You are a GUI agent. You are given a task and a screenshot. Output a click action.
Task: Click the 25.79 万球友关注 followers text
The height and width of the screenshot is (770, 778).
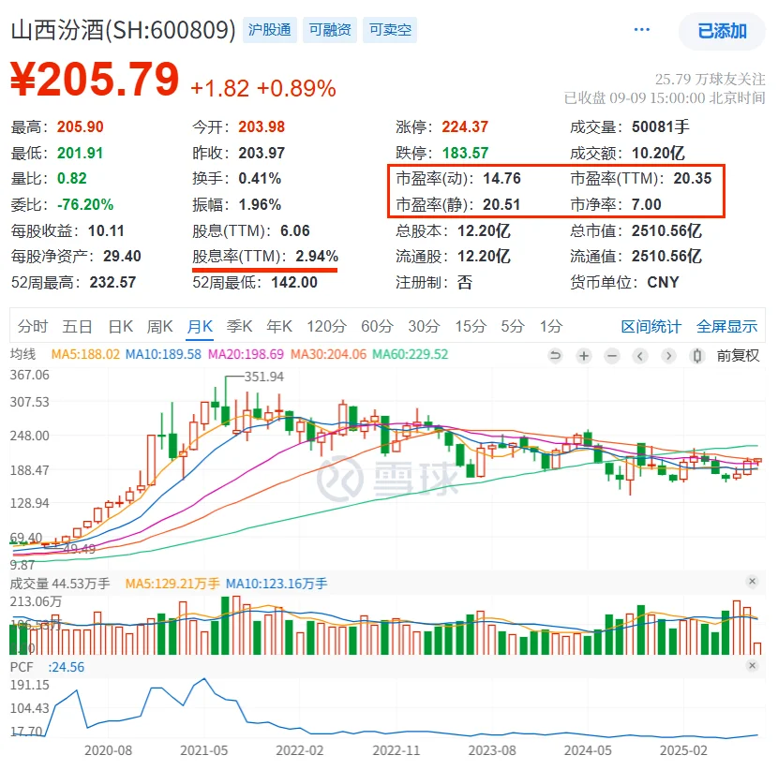tap(710, 80)
